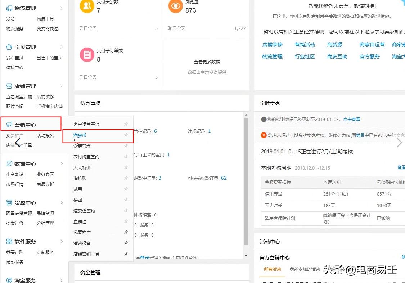Screen dimensions: 405x283
Task: Pin 天天特价 to favorites
Action: (126, 167)
